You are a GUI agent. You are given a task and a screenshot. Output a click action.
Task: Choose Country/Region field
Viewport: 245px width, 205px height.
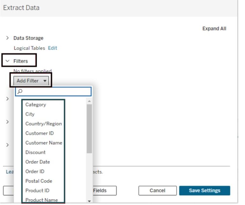pos(44,124)
